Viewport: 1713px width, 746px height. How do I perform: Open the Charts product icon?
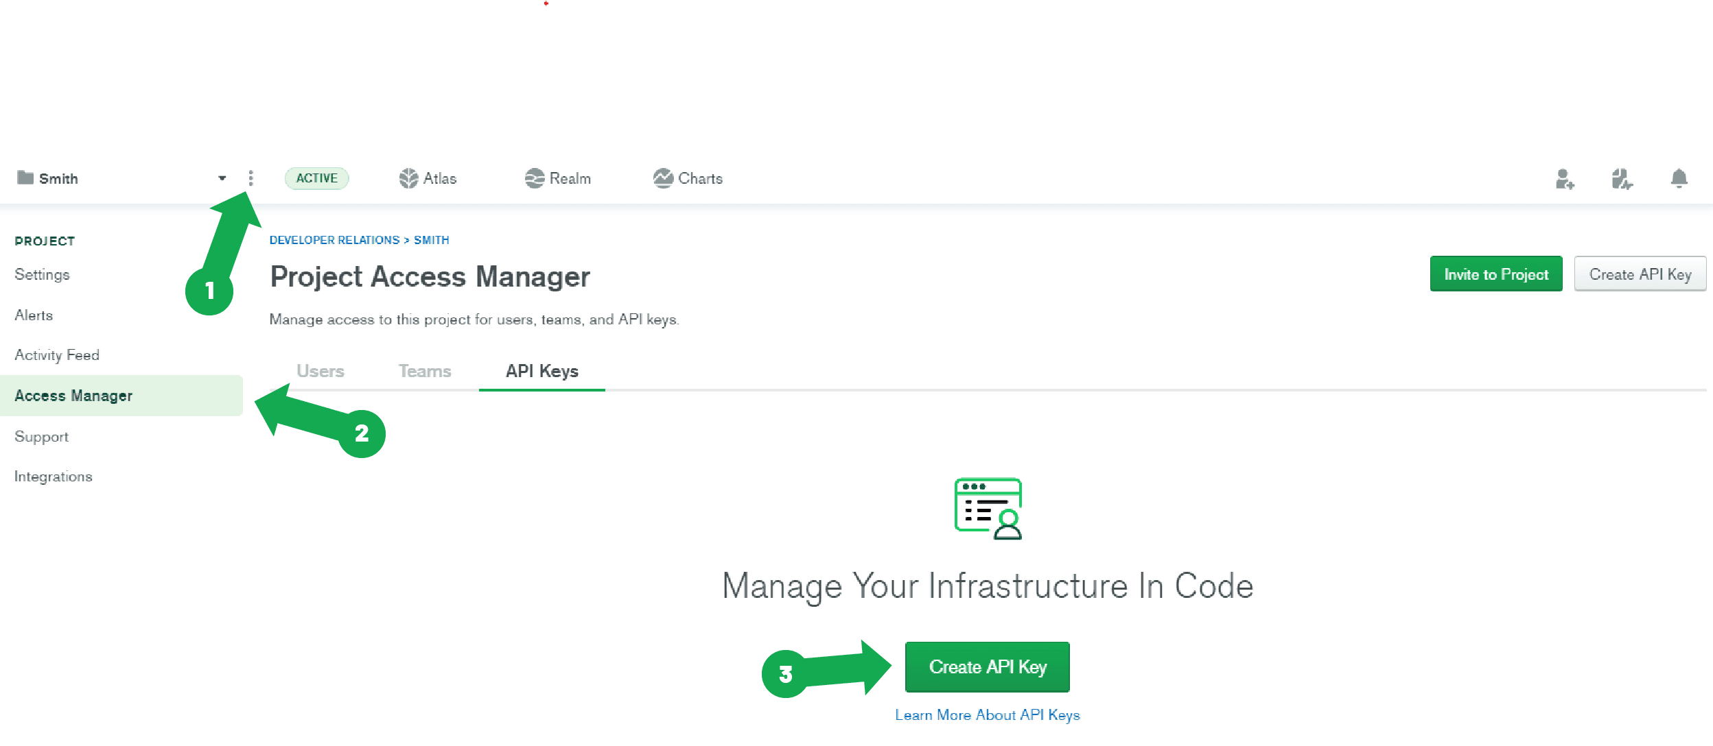point(663,178)
